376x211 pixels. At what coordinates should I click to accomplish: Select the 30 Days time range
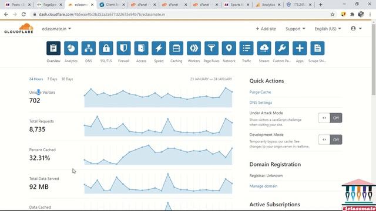[67, 79]
